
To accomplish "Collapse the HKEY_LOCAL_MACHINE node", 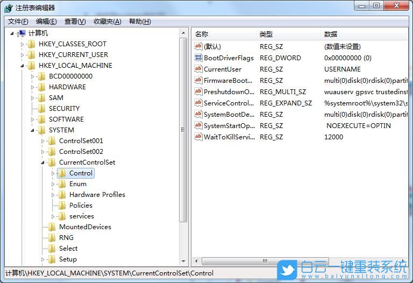I will coord(22,66).
